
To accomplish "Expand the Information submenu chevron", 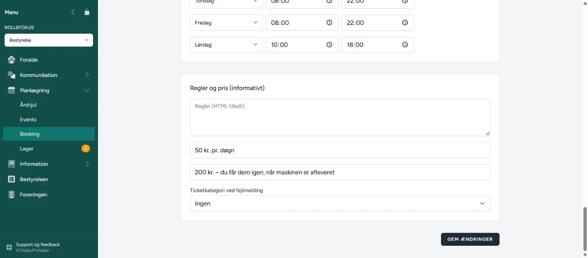I will [87, 164].
